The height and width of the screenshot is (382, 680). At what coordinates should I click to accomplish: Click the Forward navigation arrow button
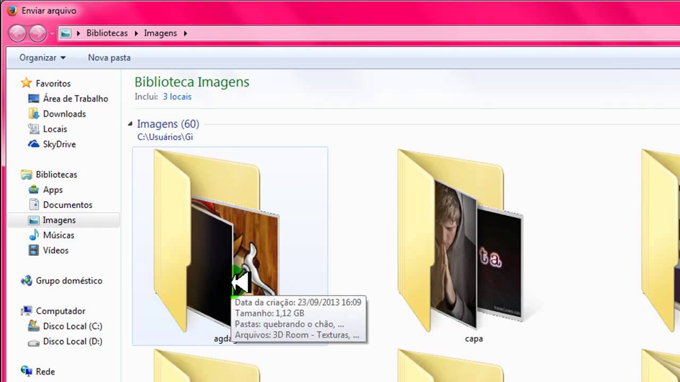[x=37, y=33]
